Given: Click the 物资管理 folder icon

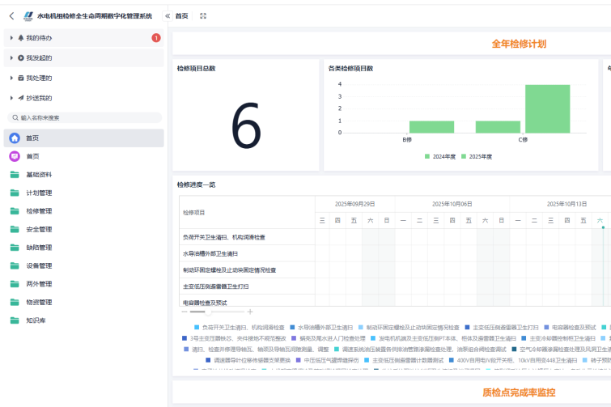Looking at the screenshot, I should coord(15,303).
